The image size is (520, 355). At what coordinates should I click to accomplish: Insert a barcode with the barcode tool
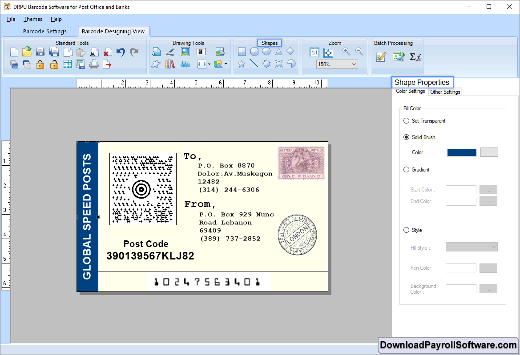(x=201, y=52)
